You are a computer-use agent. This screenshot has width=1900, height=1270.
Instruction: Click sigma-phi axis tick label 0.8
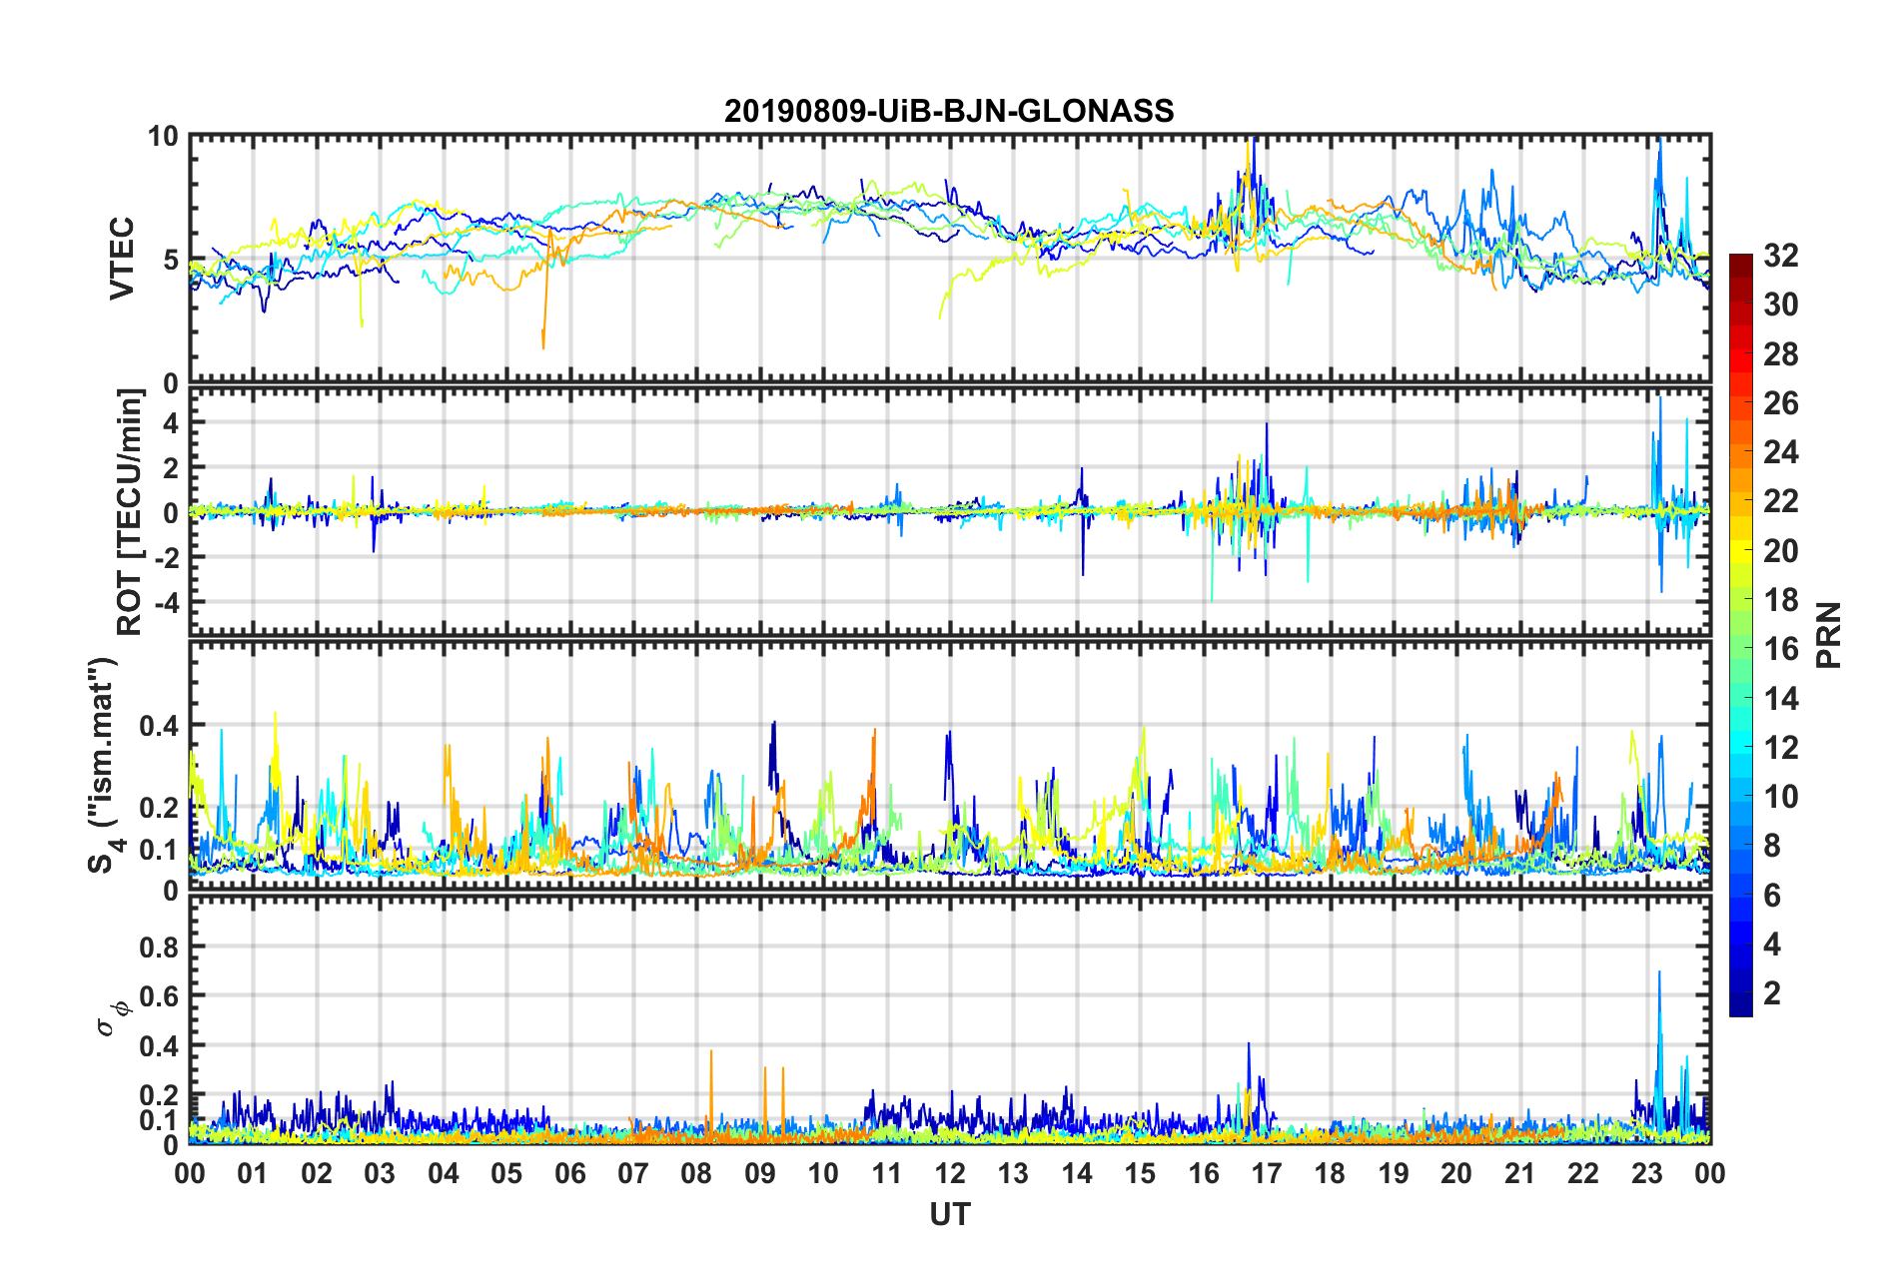(x=159, y=947)
